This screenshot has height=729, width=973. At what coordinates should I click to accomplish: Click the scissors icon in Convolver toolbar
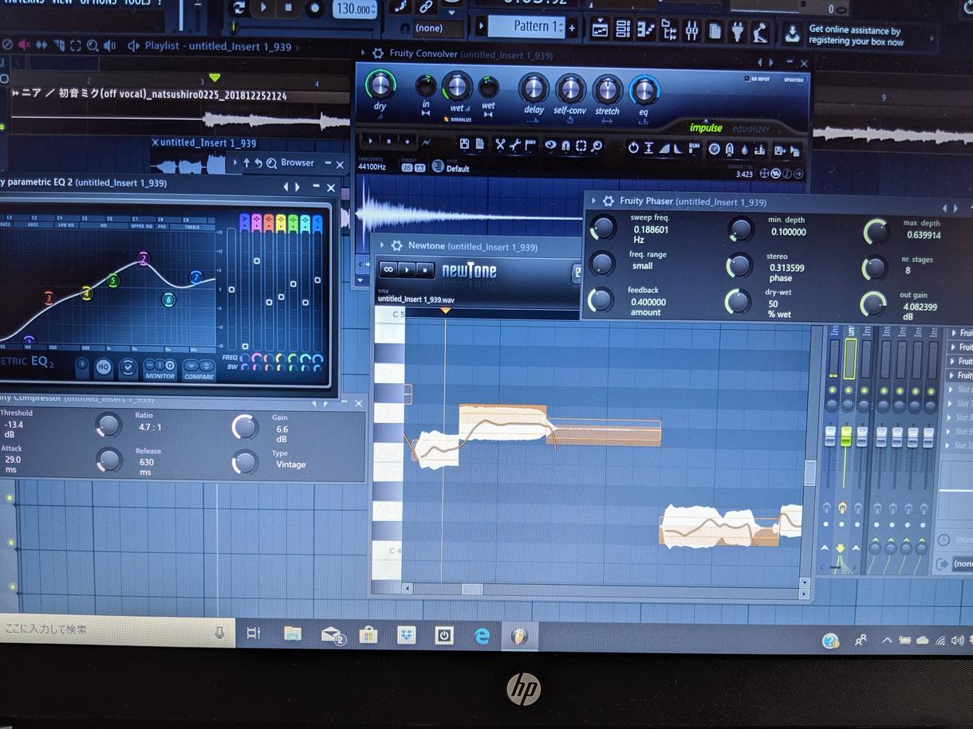[500, 145]
